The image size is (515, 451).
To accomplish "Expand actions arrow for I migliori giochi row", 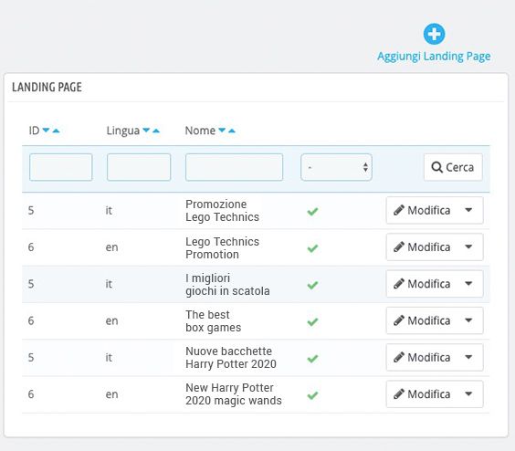I will click(x=468, y=284).
